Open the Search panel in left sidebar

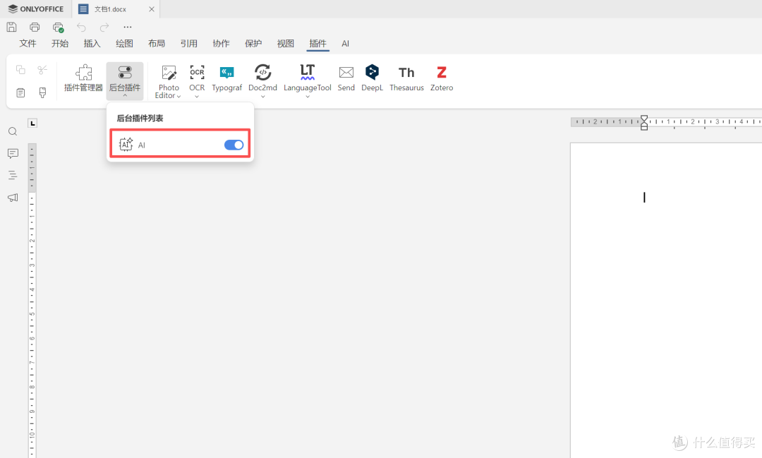point(13,131)
